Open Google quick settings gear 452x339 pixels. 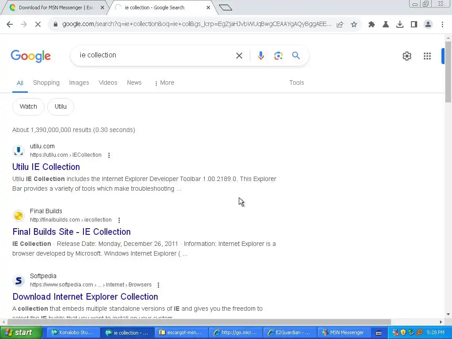point(407,56)
